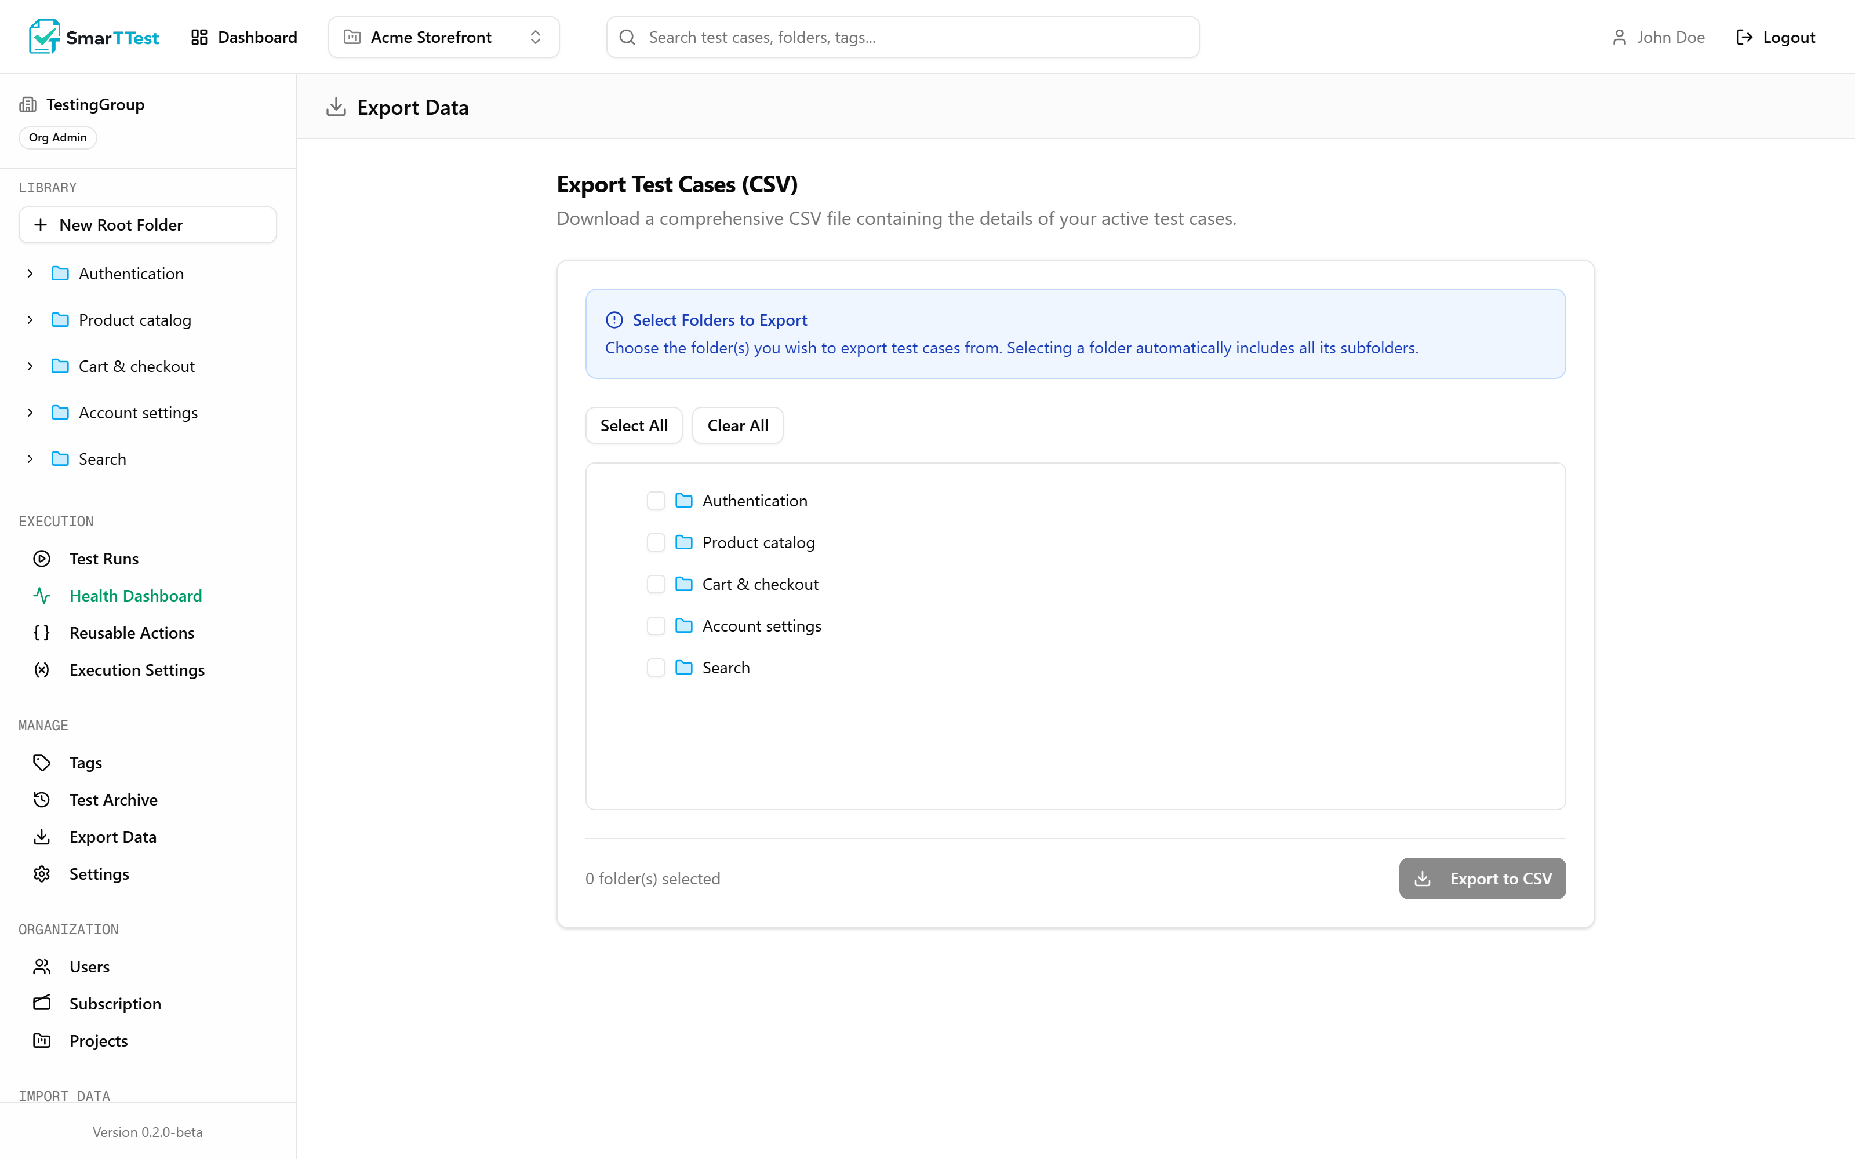Image resolution: width=1855 pixels, height=1159 pixels.
Task: Check the Cart & checkout folder checkbox
Action: tap(656, 584)
